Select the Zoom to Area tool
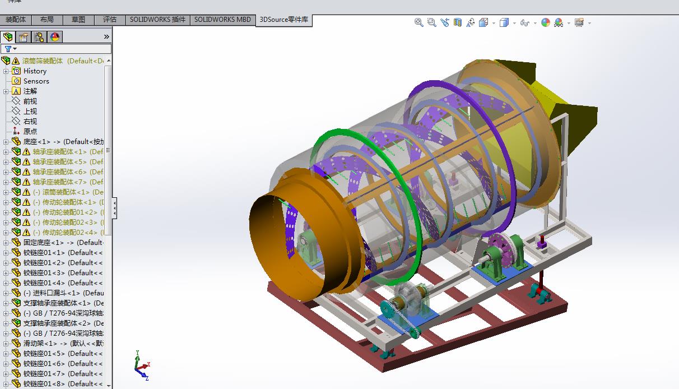This screenshot has width=679, height=389. 431,22
